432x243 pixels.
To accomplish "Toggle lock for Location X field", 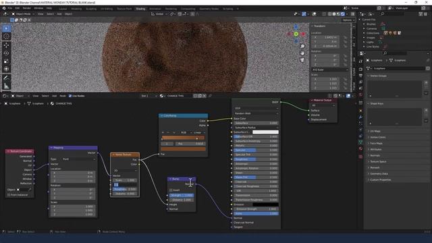I will coord(345,37).
